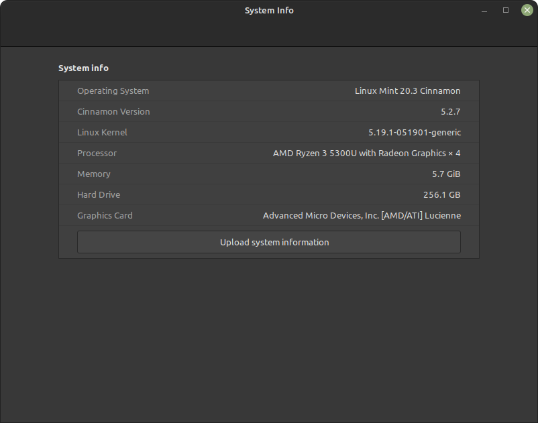
Task: Close the System Info window
Action: (527, 10)
